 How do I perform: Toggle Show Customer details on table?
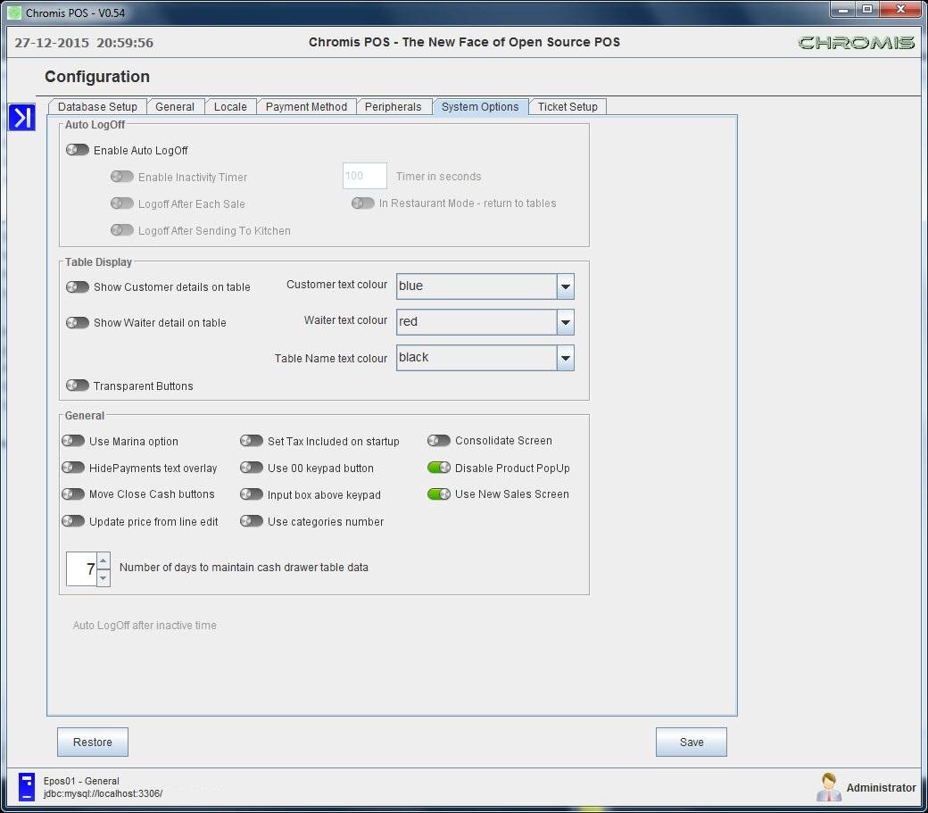coord(78,287)
